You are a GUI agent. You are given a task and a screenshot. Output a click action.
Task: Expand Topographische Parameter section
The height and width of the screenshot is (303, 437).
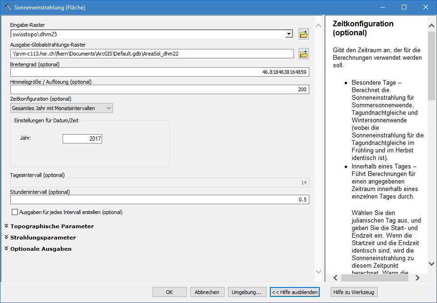tap(52, 226)
